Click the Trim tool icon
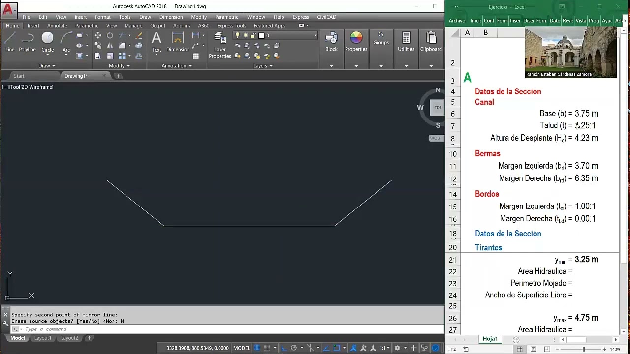 (x=122, y=35)
